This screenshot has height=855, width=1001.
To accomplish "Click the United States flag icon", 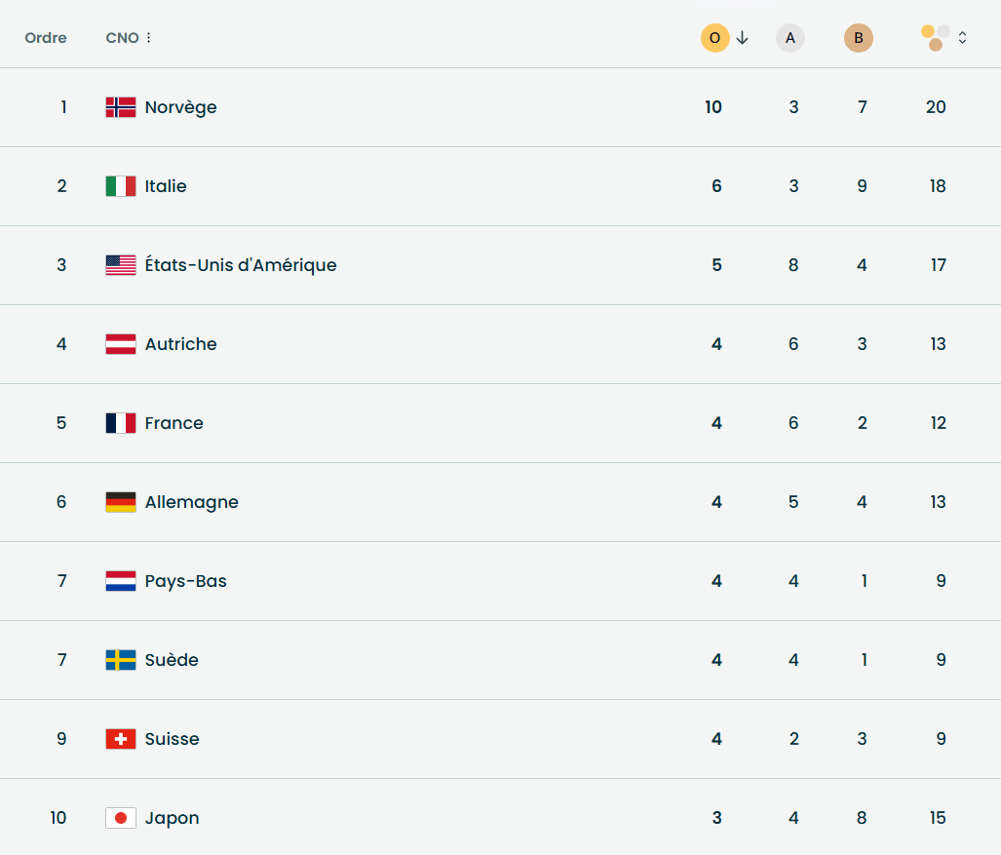I will pos(121,265).
